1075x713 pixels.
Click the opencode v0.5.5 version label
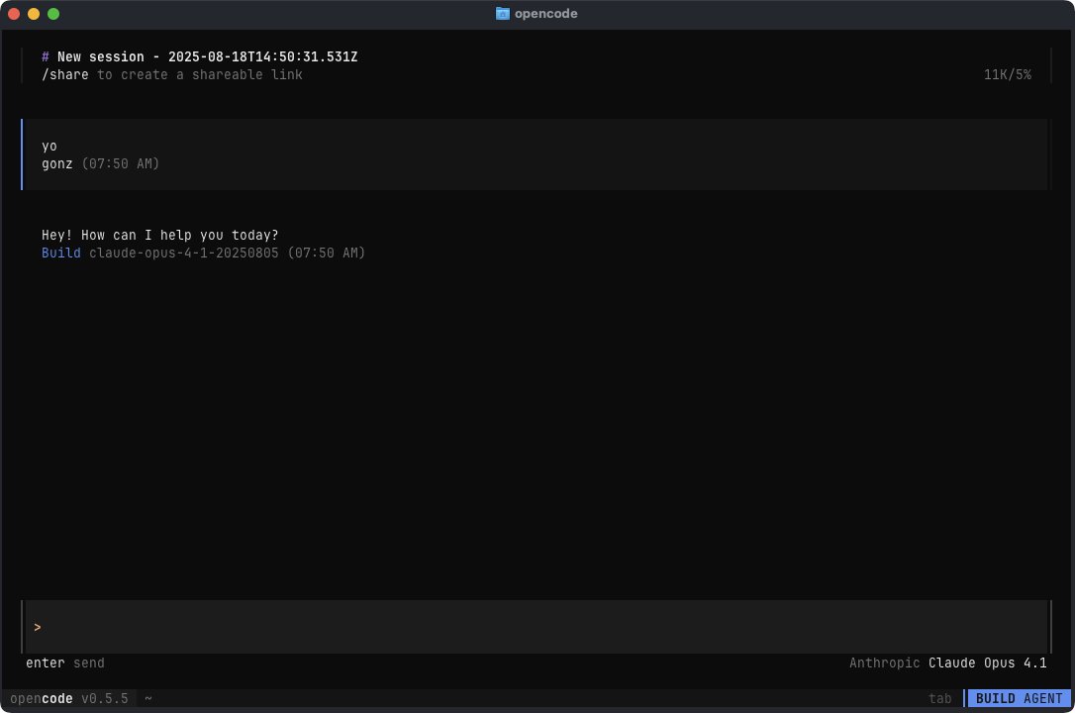coord(69,698)
